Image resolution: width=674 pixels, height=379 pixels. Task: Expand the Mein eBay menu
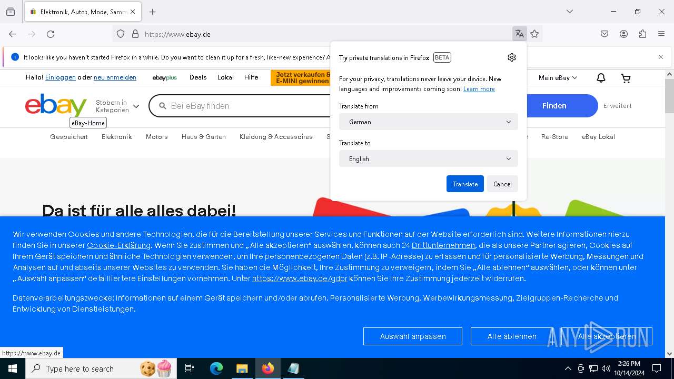pyautogui.click(x=558, y=78)
